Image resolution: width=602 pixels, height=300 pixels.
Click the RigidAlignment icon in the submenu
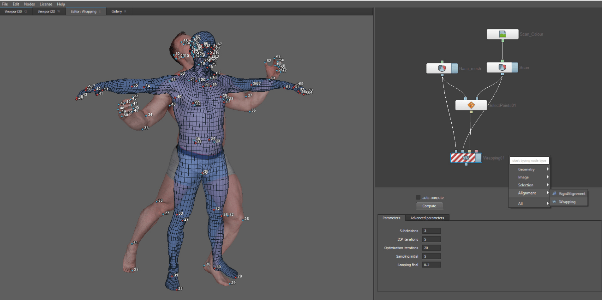click(555, 193)
